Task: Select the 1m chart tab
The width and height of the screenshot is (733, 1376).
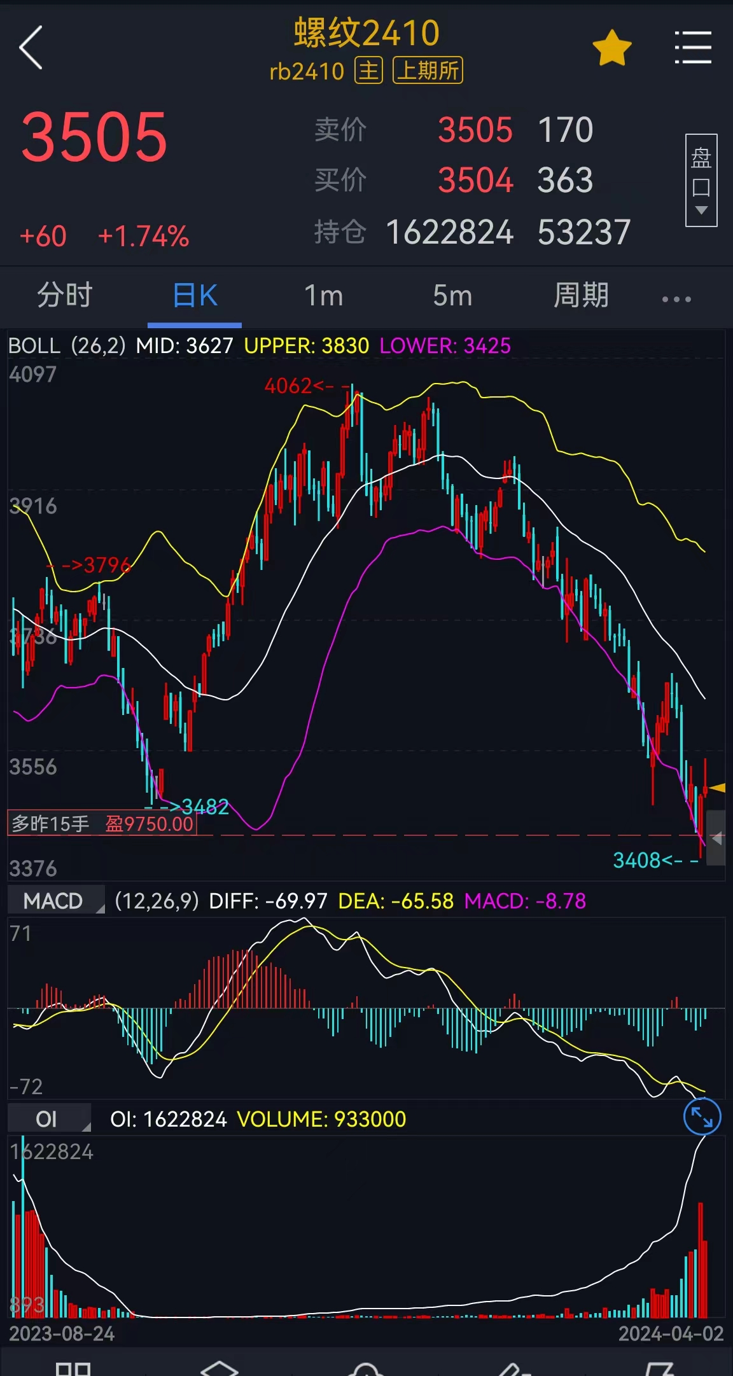Action: coord(323,296)
